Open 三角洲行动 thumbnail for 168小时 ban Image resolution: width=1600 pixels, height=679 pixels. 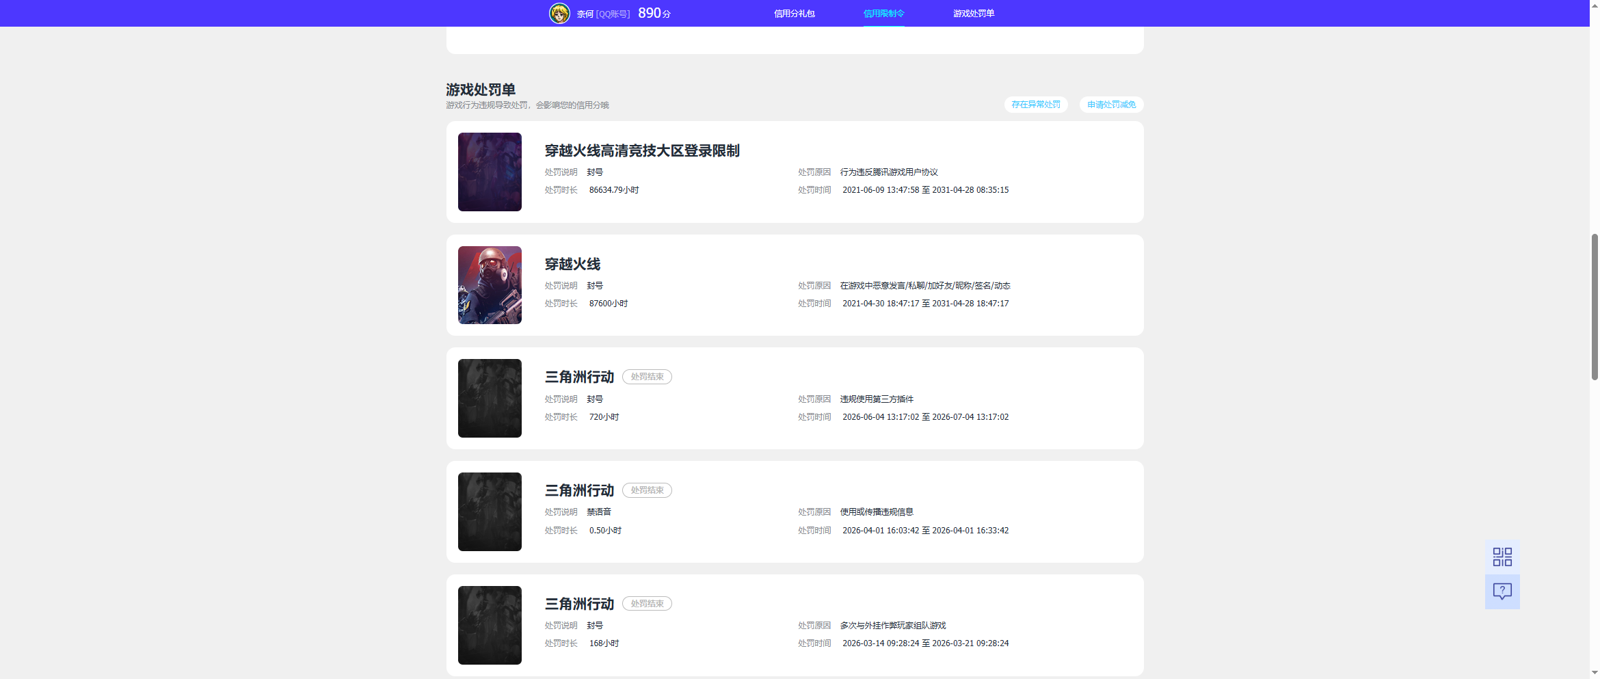pos(490,625)
